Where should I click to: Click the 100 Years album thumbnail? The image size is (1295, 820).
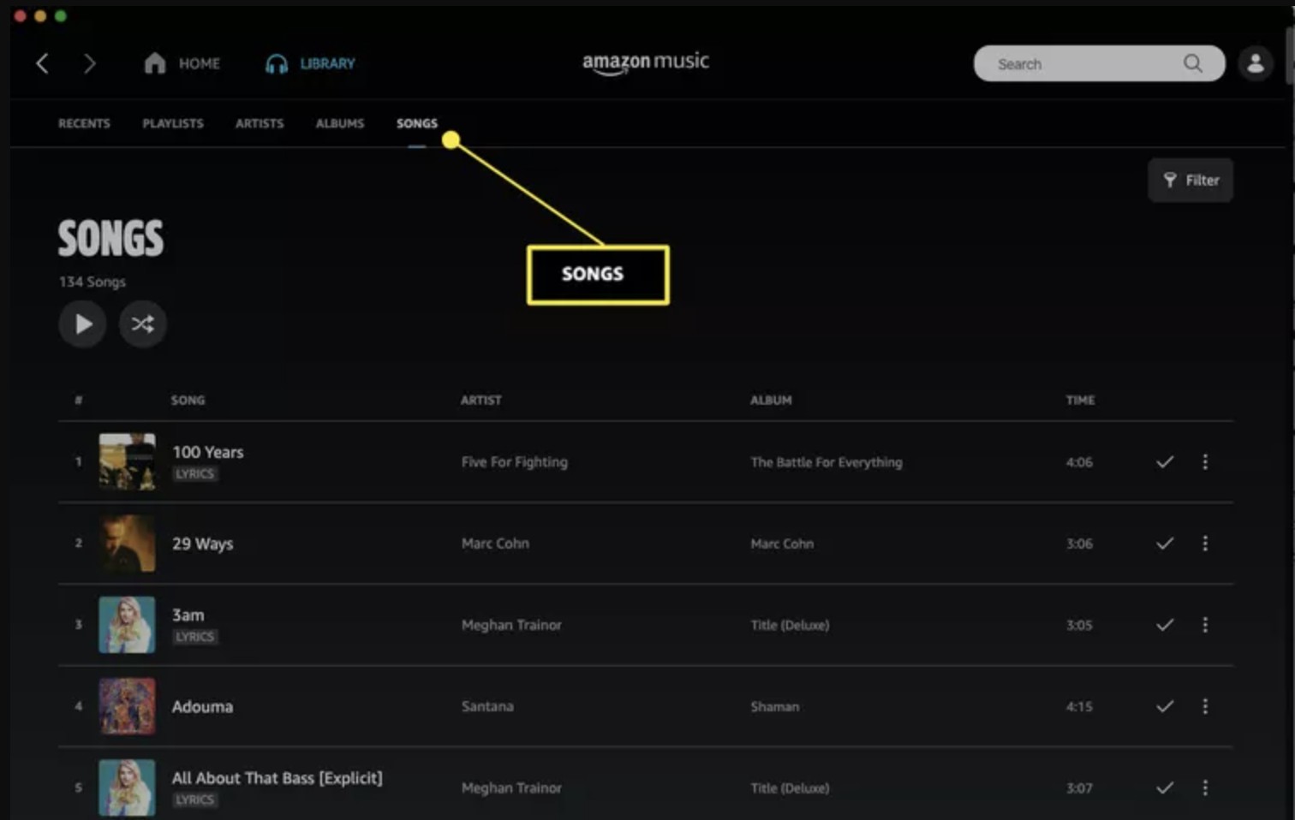(x=127, y=461)
